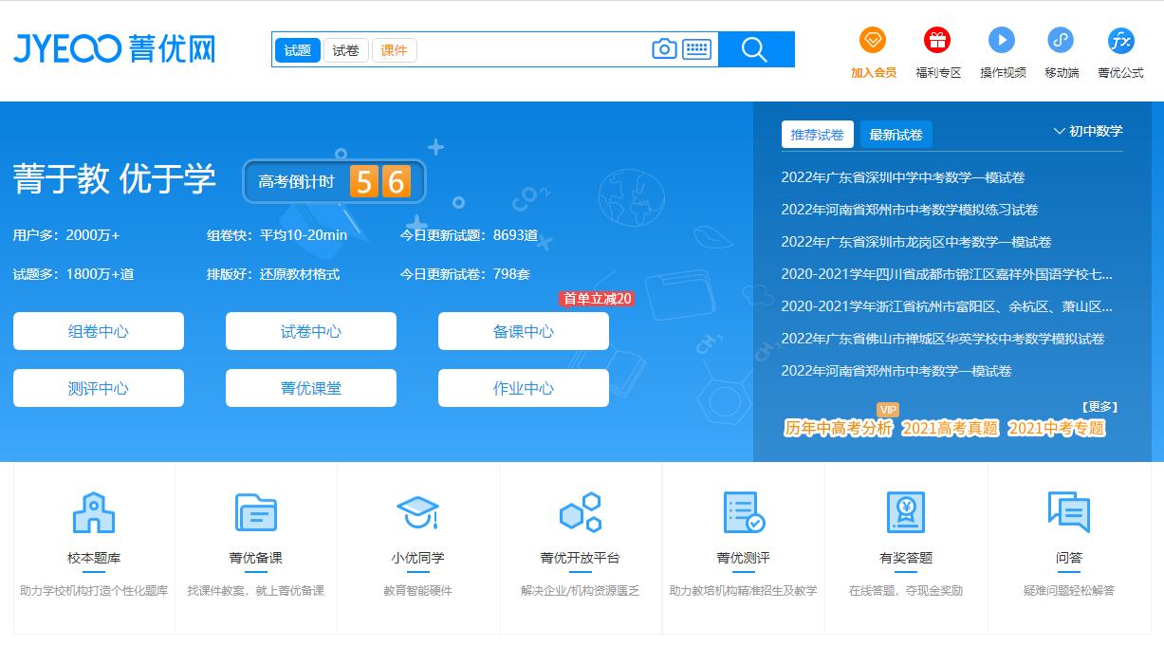Click the 更多 link for more papers

coord(1100,406)
